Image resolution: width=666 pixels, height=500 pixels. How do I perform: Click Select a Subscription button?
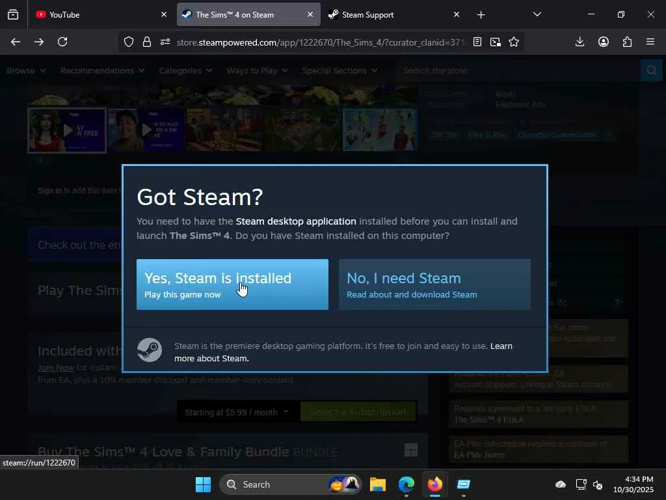[x=358, y=412]
